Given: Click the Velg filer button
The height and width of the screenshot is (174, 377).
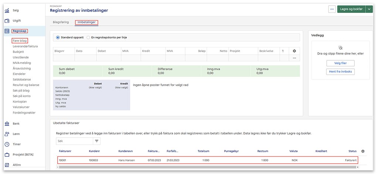Looking at the screenshot, I should 340,63.
